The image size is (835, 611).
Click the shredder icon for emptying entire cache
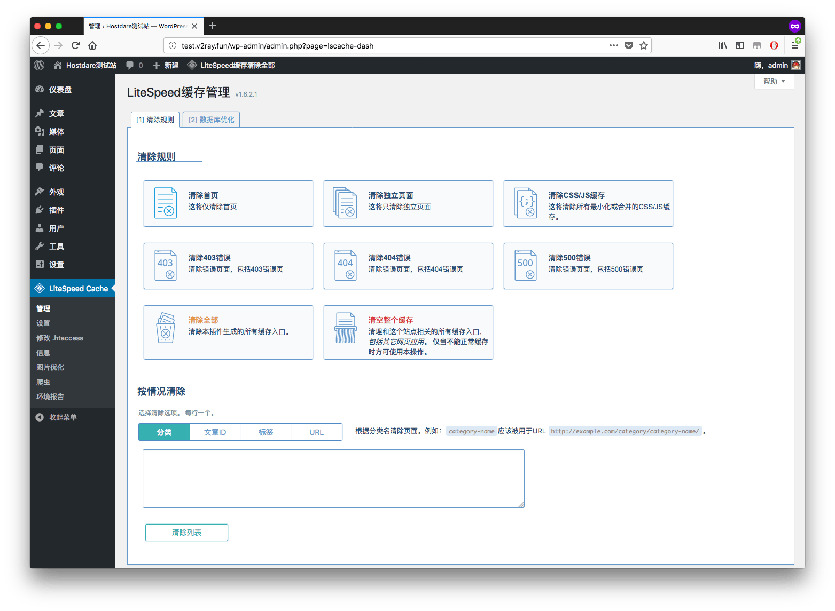click(346, 328)
